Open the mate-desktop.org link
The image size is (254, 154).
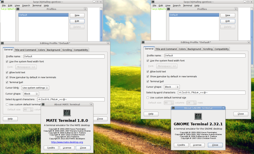(67, 142)
